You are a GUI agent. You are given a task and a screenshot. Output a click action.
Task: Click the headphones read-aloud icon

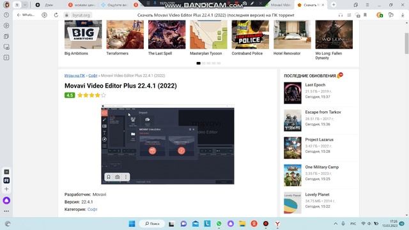click(341, 15)
